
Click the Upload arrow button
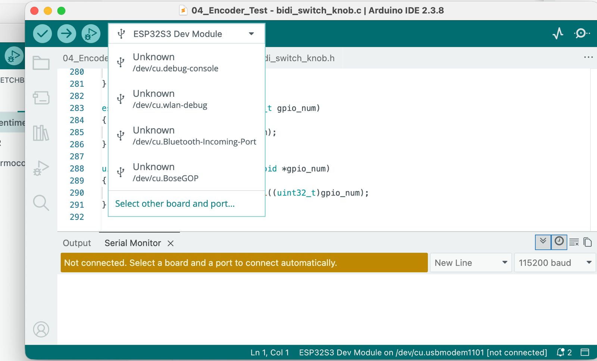(x=66, y=34)
